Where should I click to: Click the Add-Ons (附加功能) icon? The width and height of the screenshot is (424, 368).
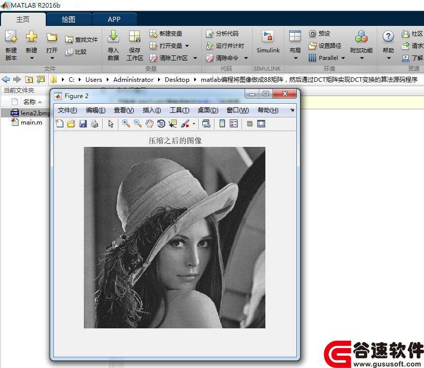[361, 37]
